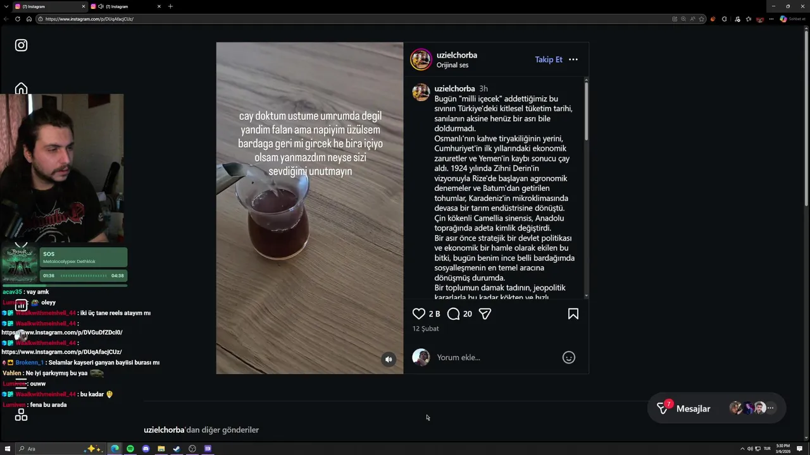Click the caption scrollbar in post panel
Image resolution: width=810 pixels, height=455 pixels.
[587, 111]
